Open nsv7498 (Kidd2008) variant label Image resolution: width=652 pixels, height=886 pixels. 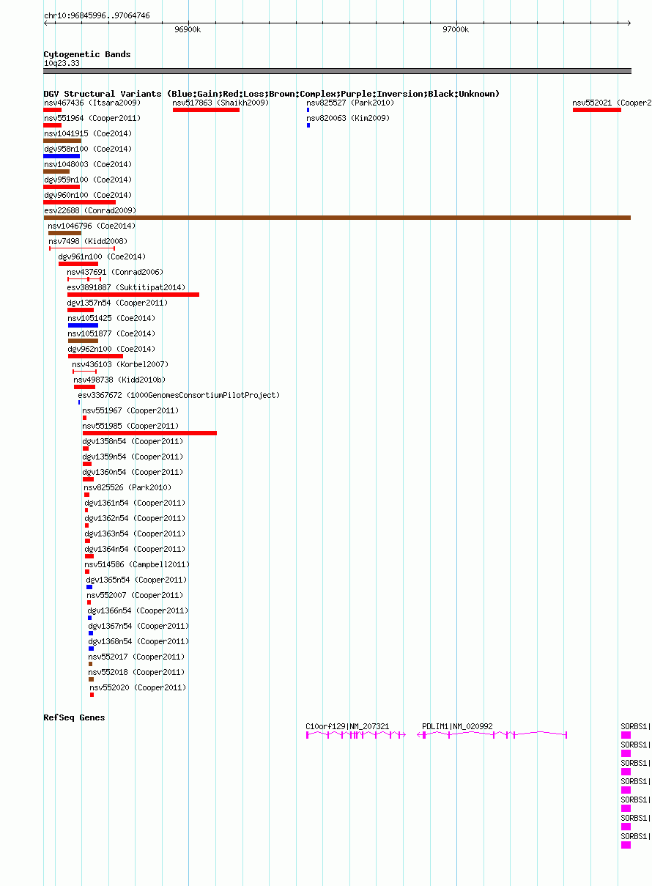pyautogui.click(x=88, y=241)
